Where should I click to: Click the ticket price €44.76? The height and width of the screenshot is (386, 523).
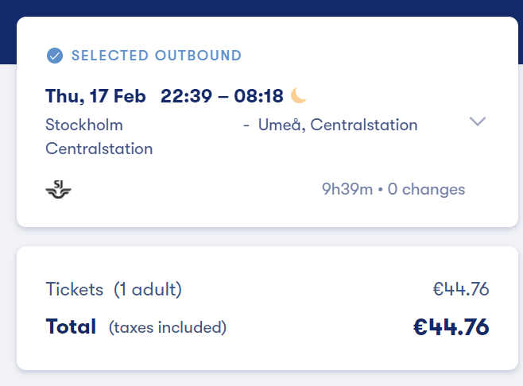point(460,290)
